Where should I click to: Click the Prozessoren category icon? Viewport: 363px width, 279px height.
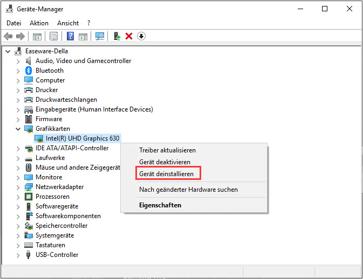point(29,197)
